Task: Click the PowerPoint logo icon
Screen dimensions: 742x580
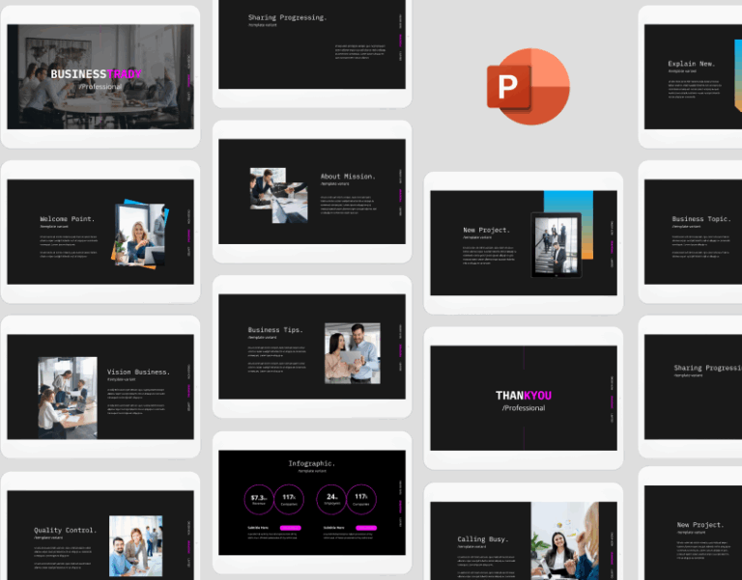Action: [528, 87]
